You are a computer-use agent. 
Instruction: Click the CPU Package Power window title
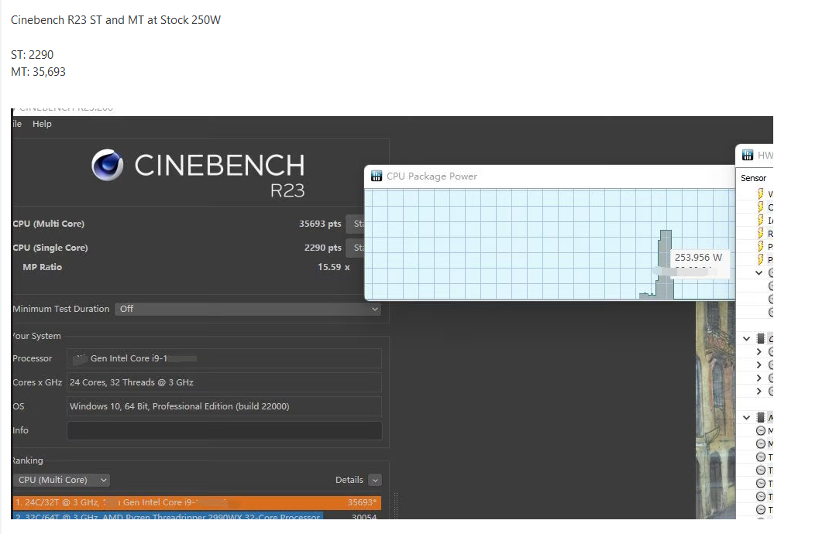click(x=432, y=176)
